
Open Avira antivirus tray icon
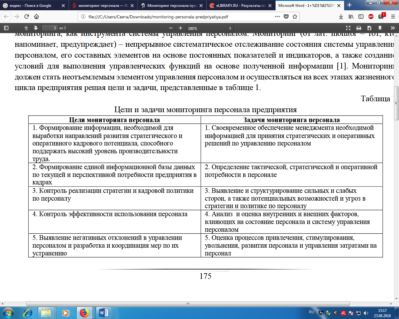click(x=344, y=313)
